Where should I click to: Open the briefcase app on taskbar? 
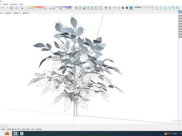[7, 133]
